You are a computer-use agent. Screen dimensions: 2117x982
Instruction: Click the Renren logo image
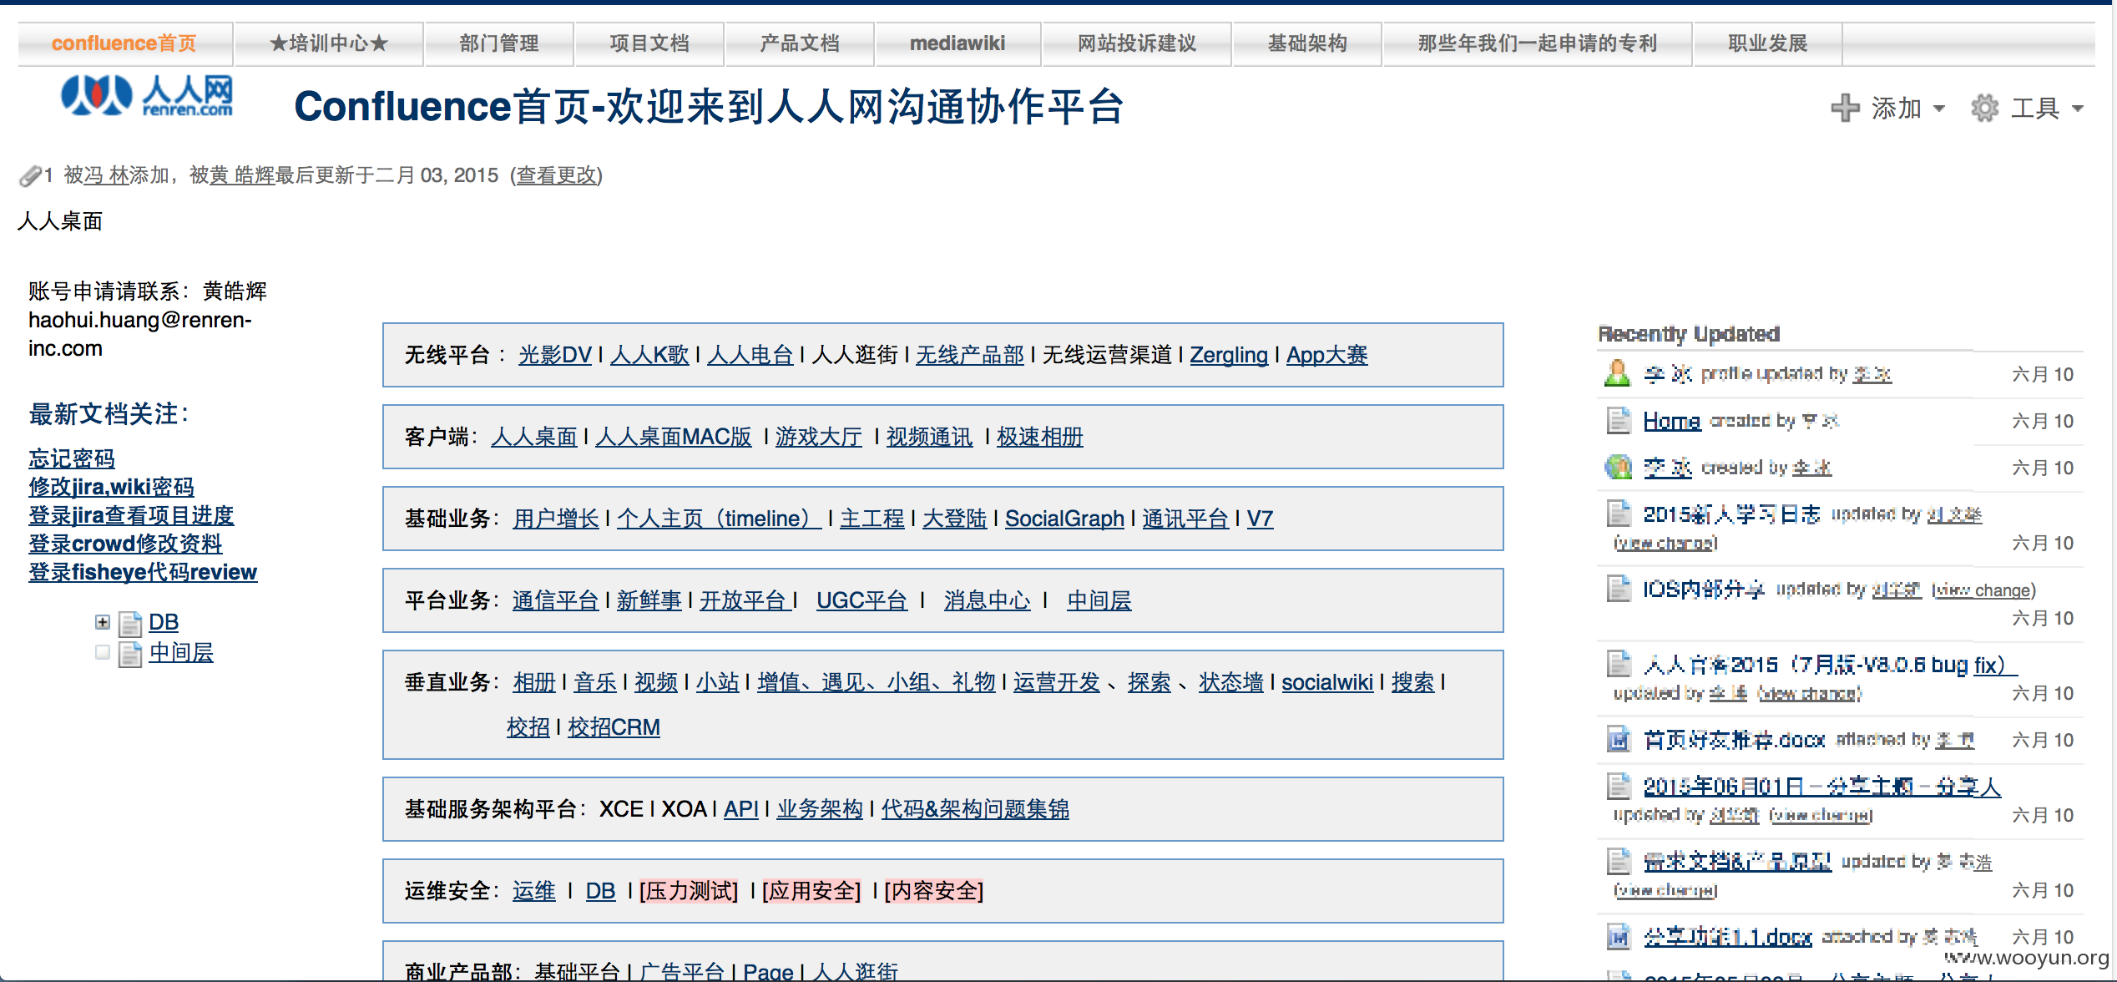[147, 95]
